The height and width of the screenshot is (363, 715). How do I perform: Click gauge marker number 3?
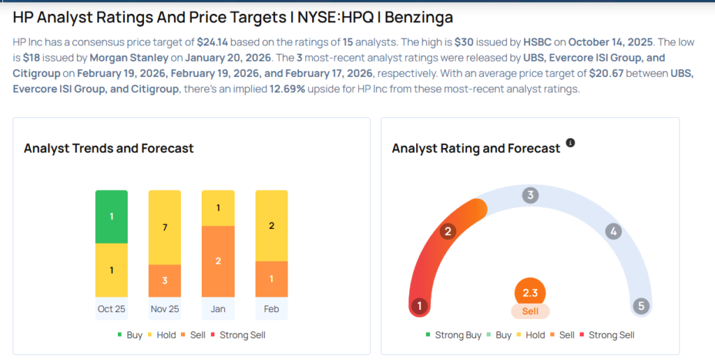coord(530,195)
